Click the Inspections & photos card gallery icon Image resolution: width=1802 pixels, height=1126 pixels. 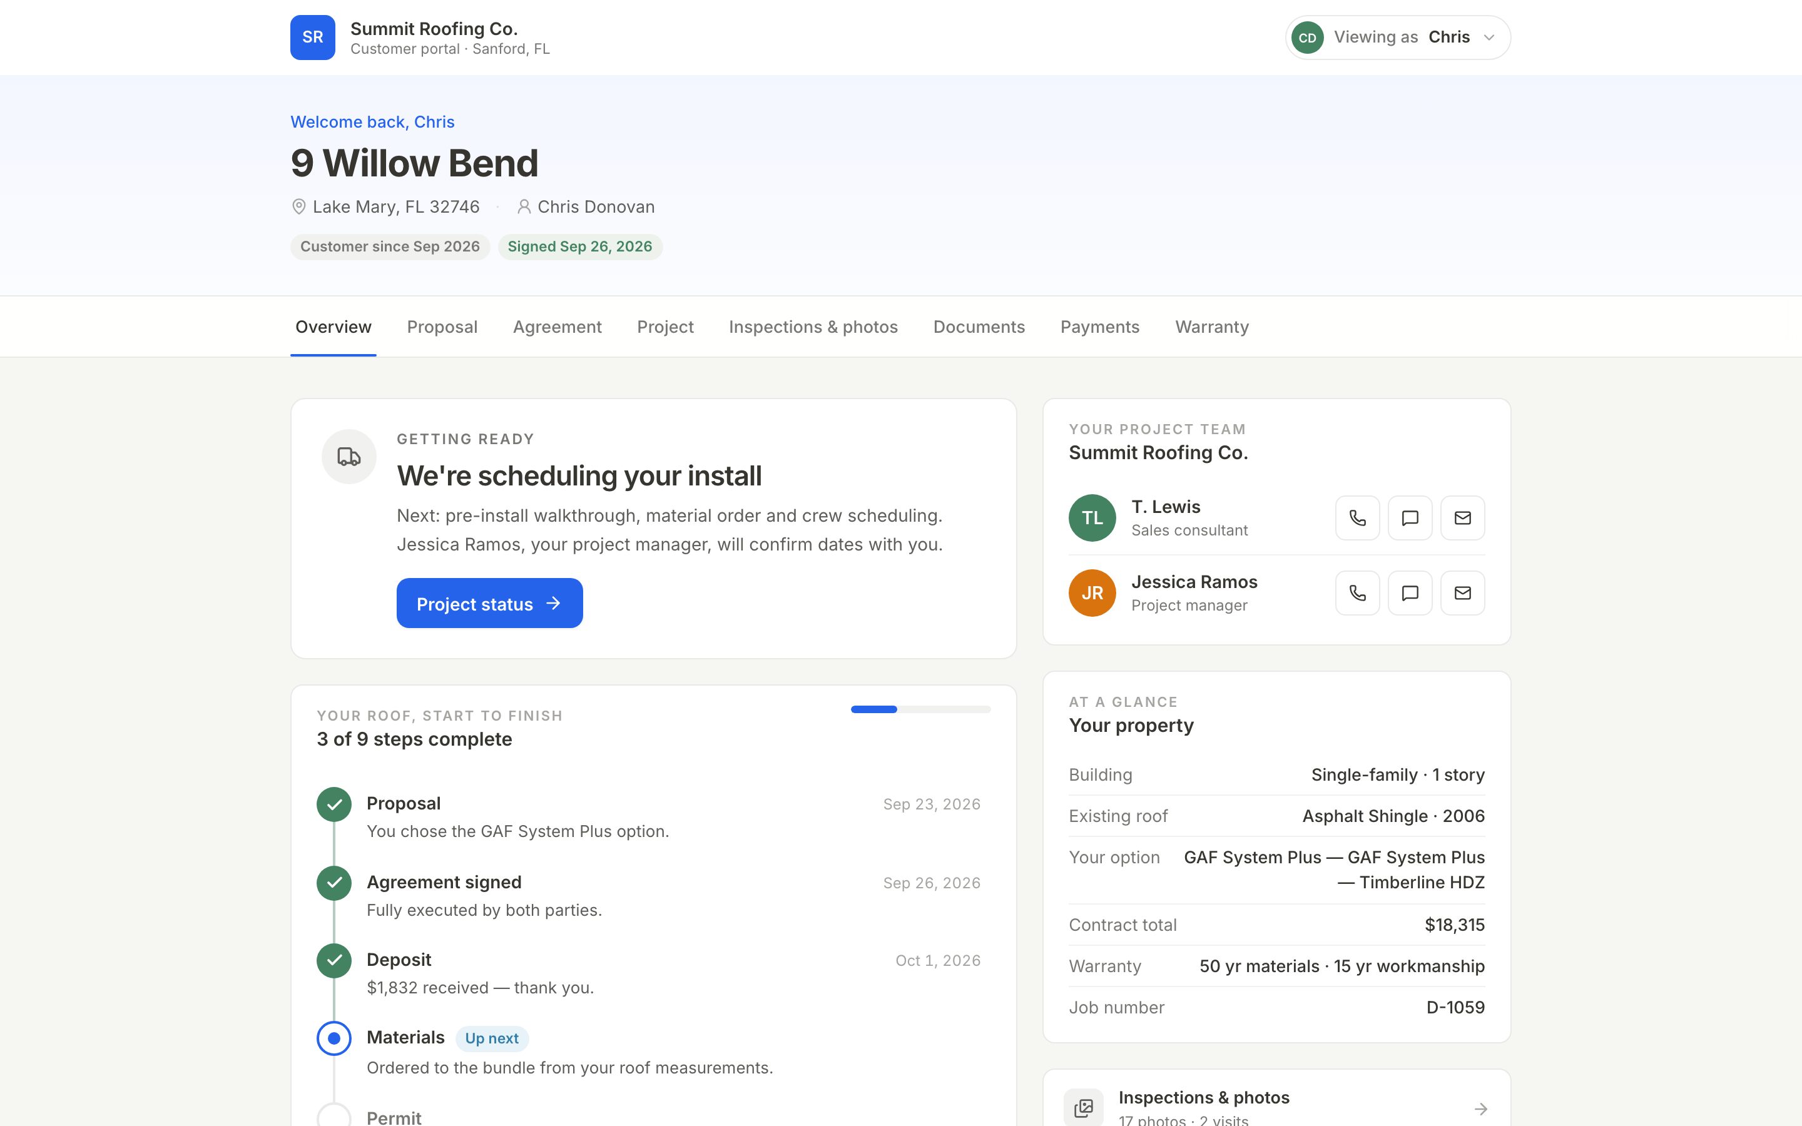coord(1084,1108)
